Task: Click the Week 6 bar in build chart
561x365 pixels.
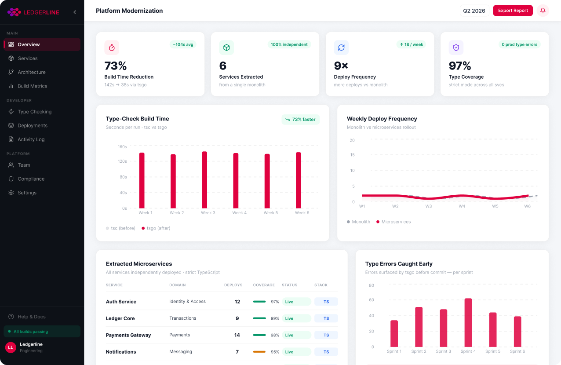Action: point(299,180)
